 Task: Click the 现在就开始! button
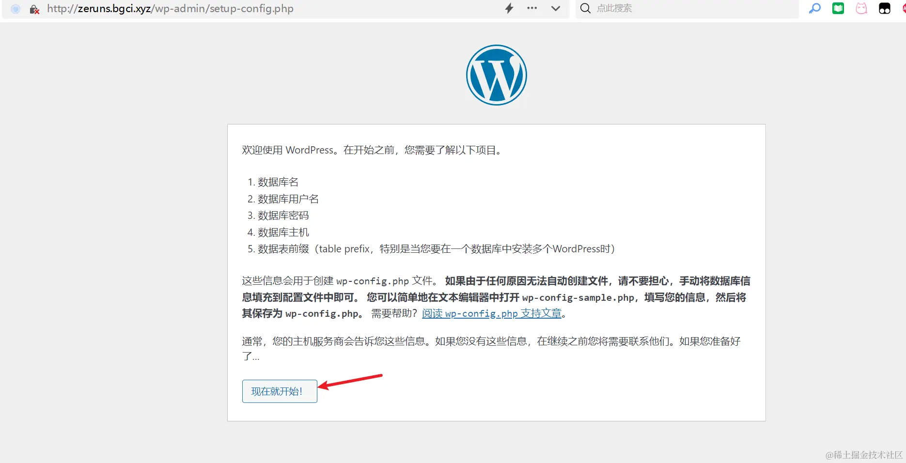click(x=280, y=391)
